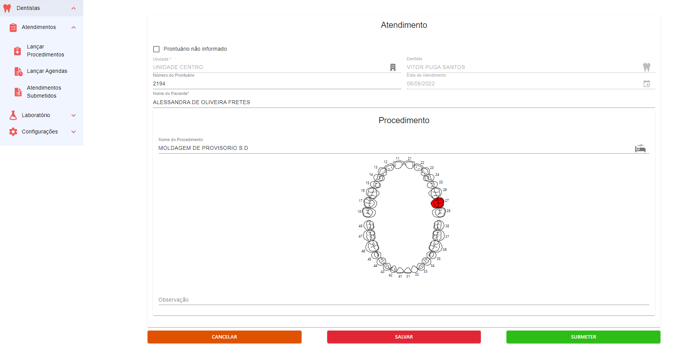Go to Atendimentos Submetidos
675x350 pixels.
click(x=44, y=92)
